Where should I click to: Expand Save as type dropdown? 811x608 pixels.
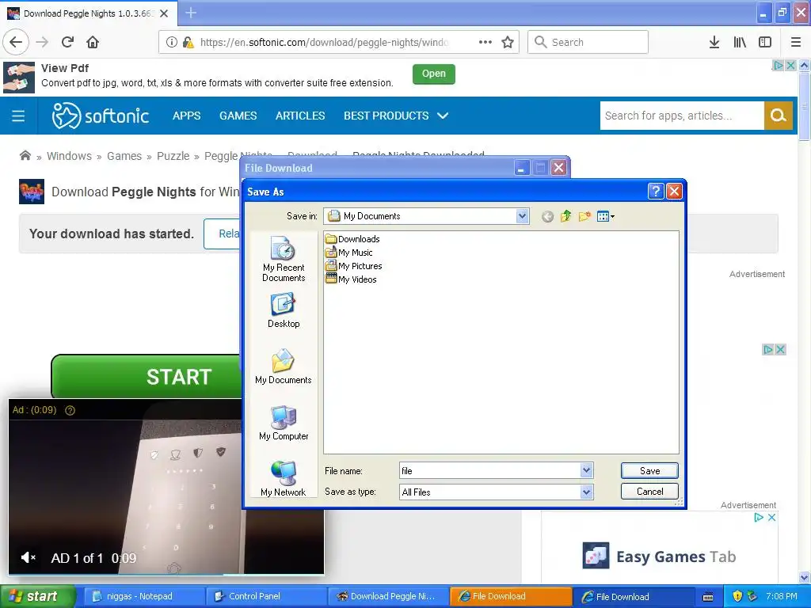click(586, 492)
